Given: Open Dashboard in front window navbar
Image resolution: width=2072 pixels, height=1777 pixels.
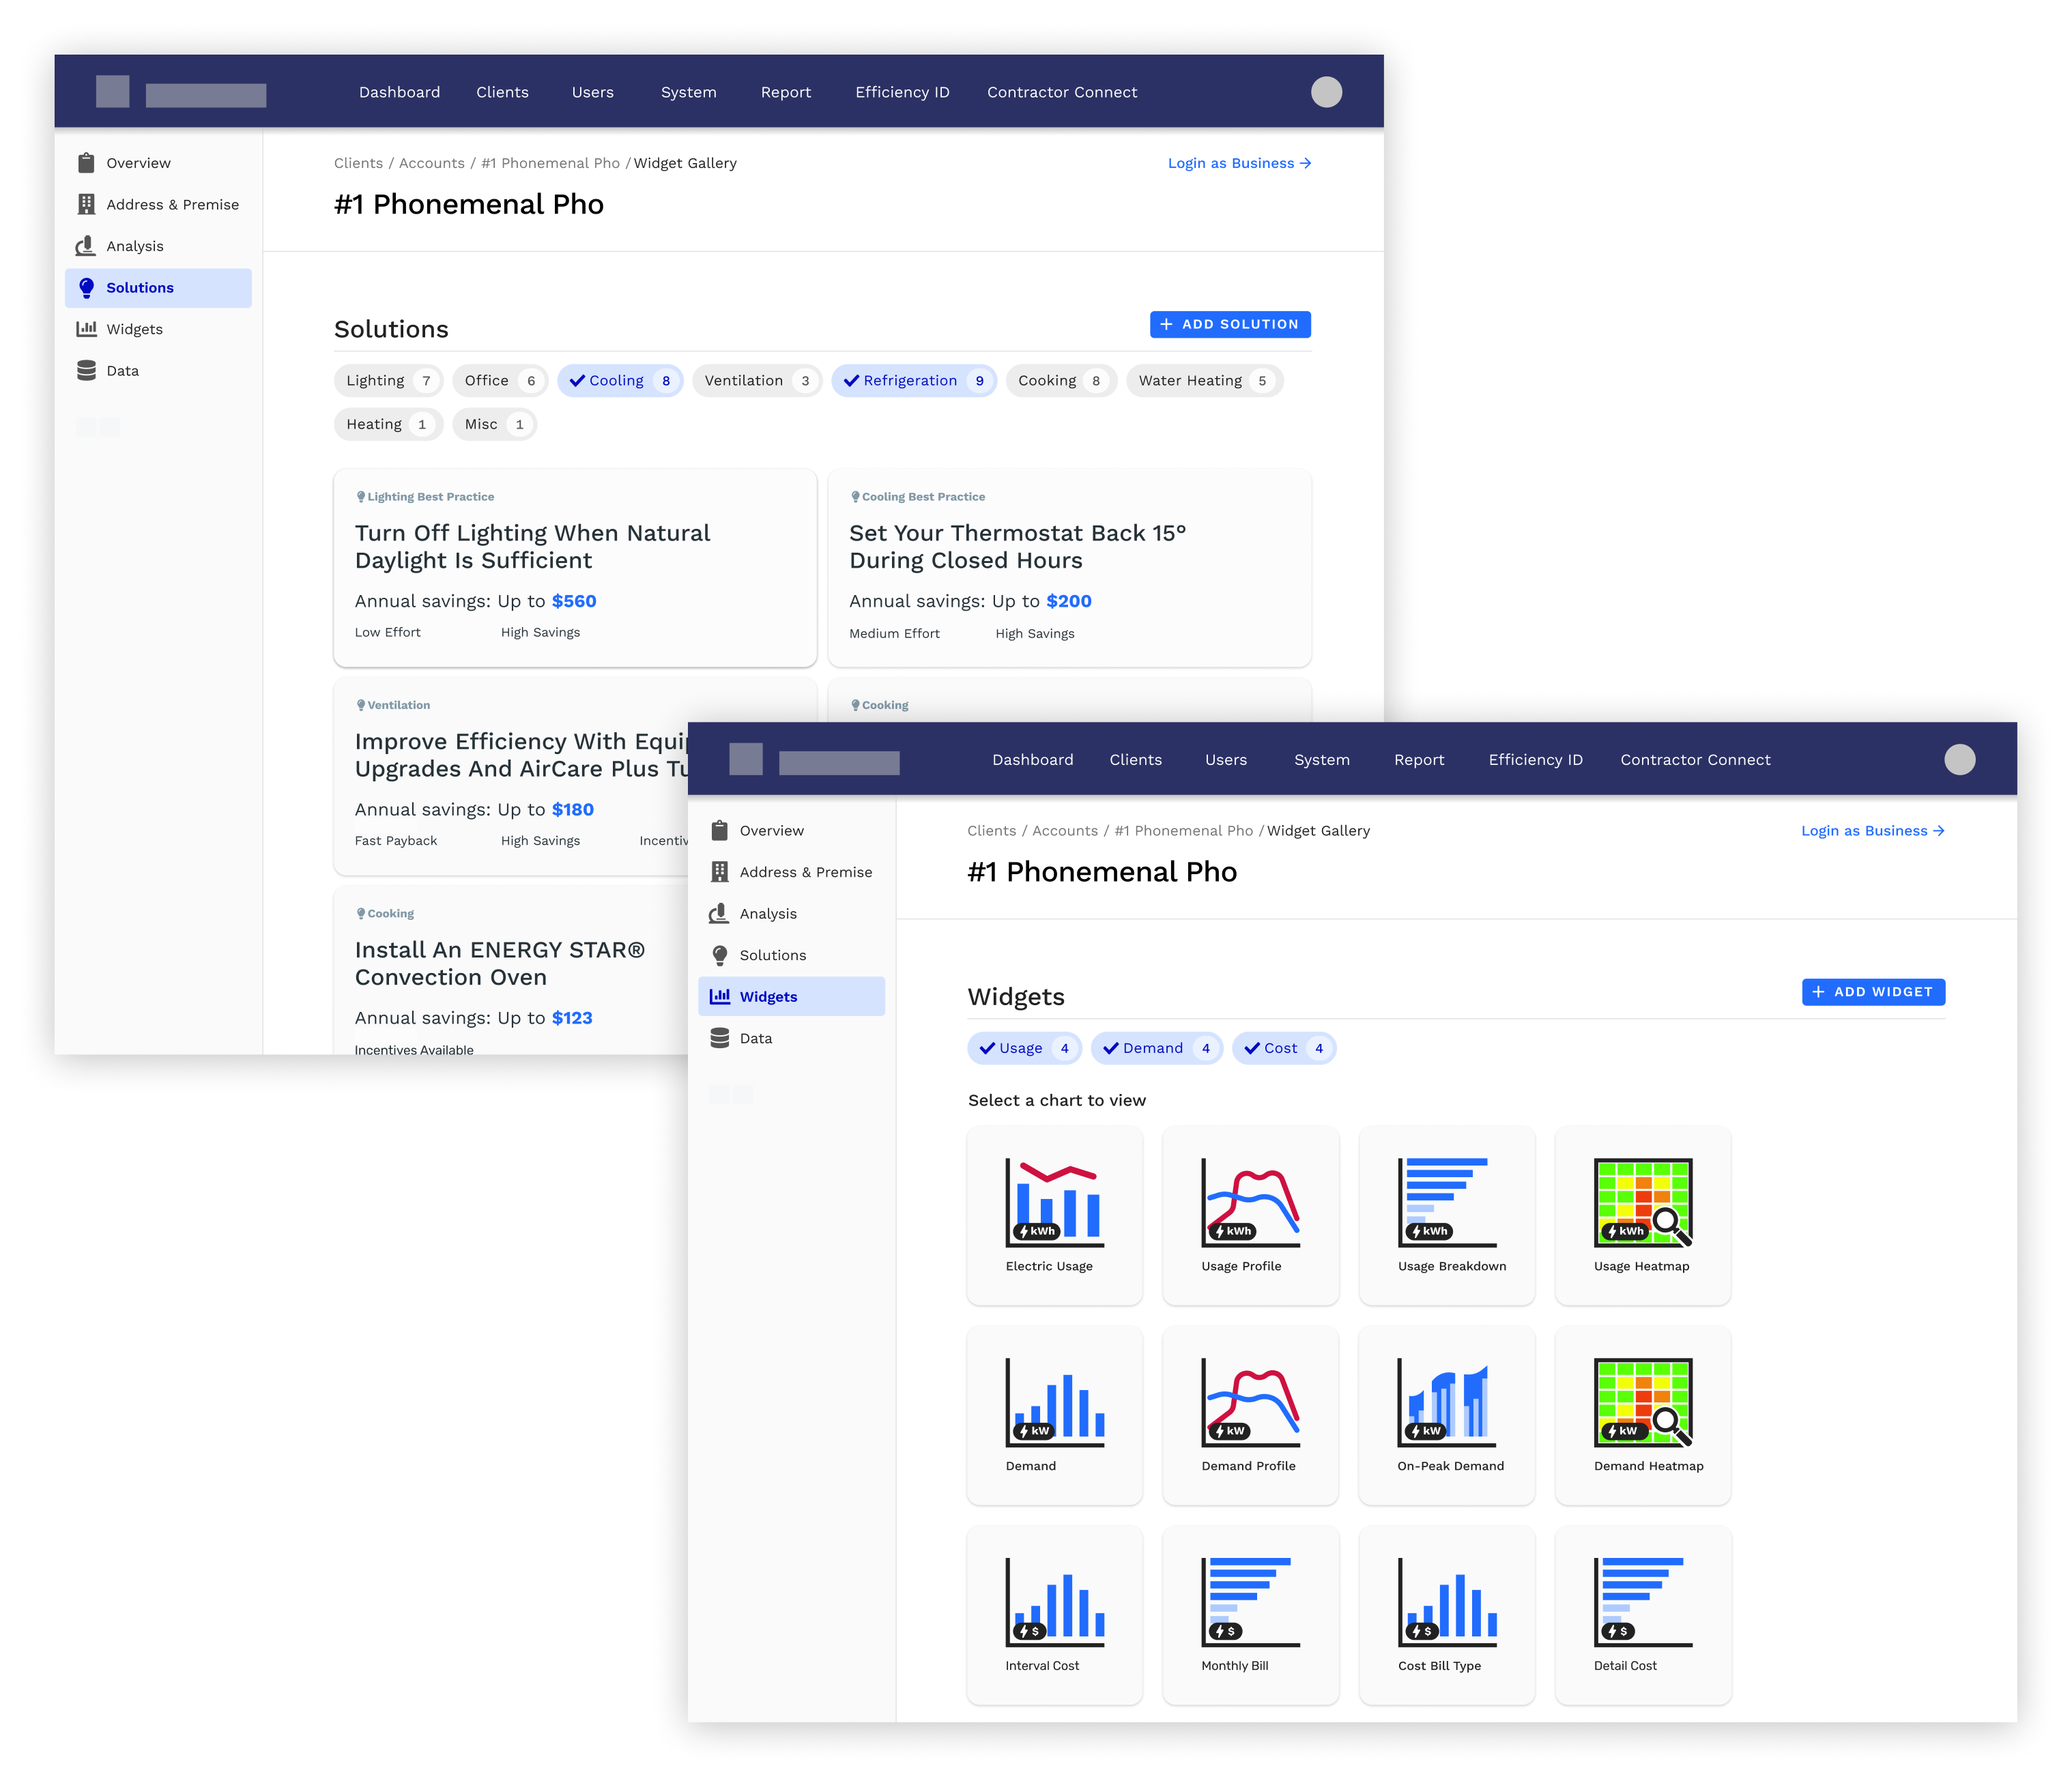Looking at the screenshot, I should click(1033, 760).
